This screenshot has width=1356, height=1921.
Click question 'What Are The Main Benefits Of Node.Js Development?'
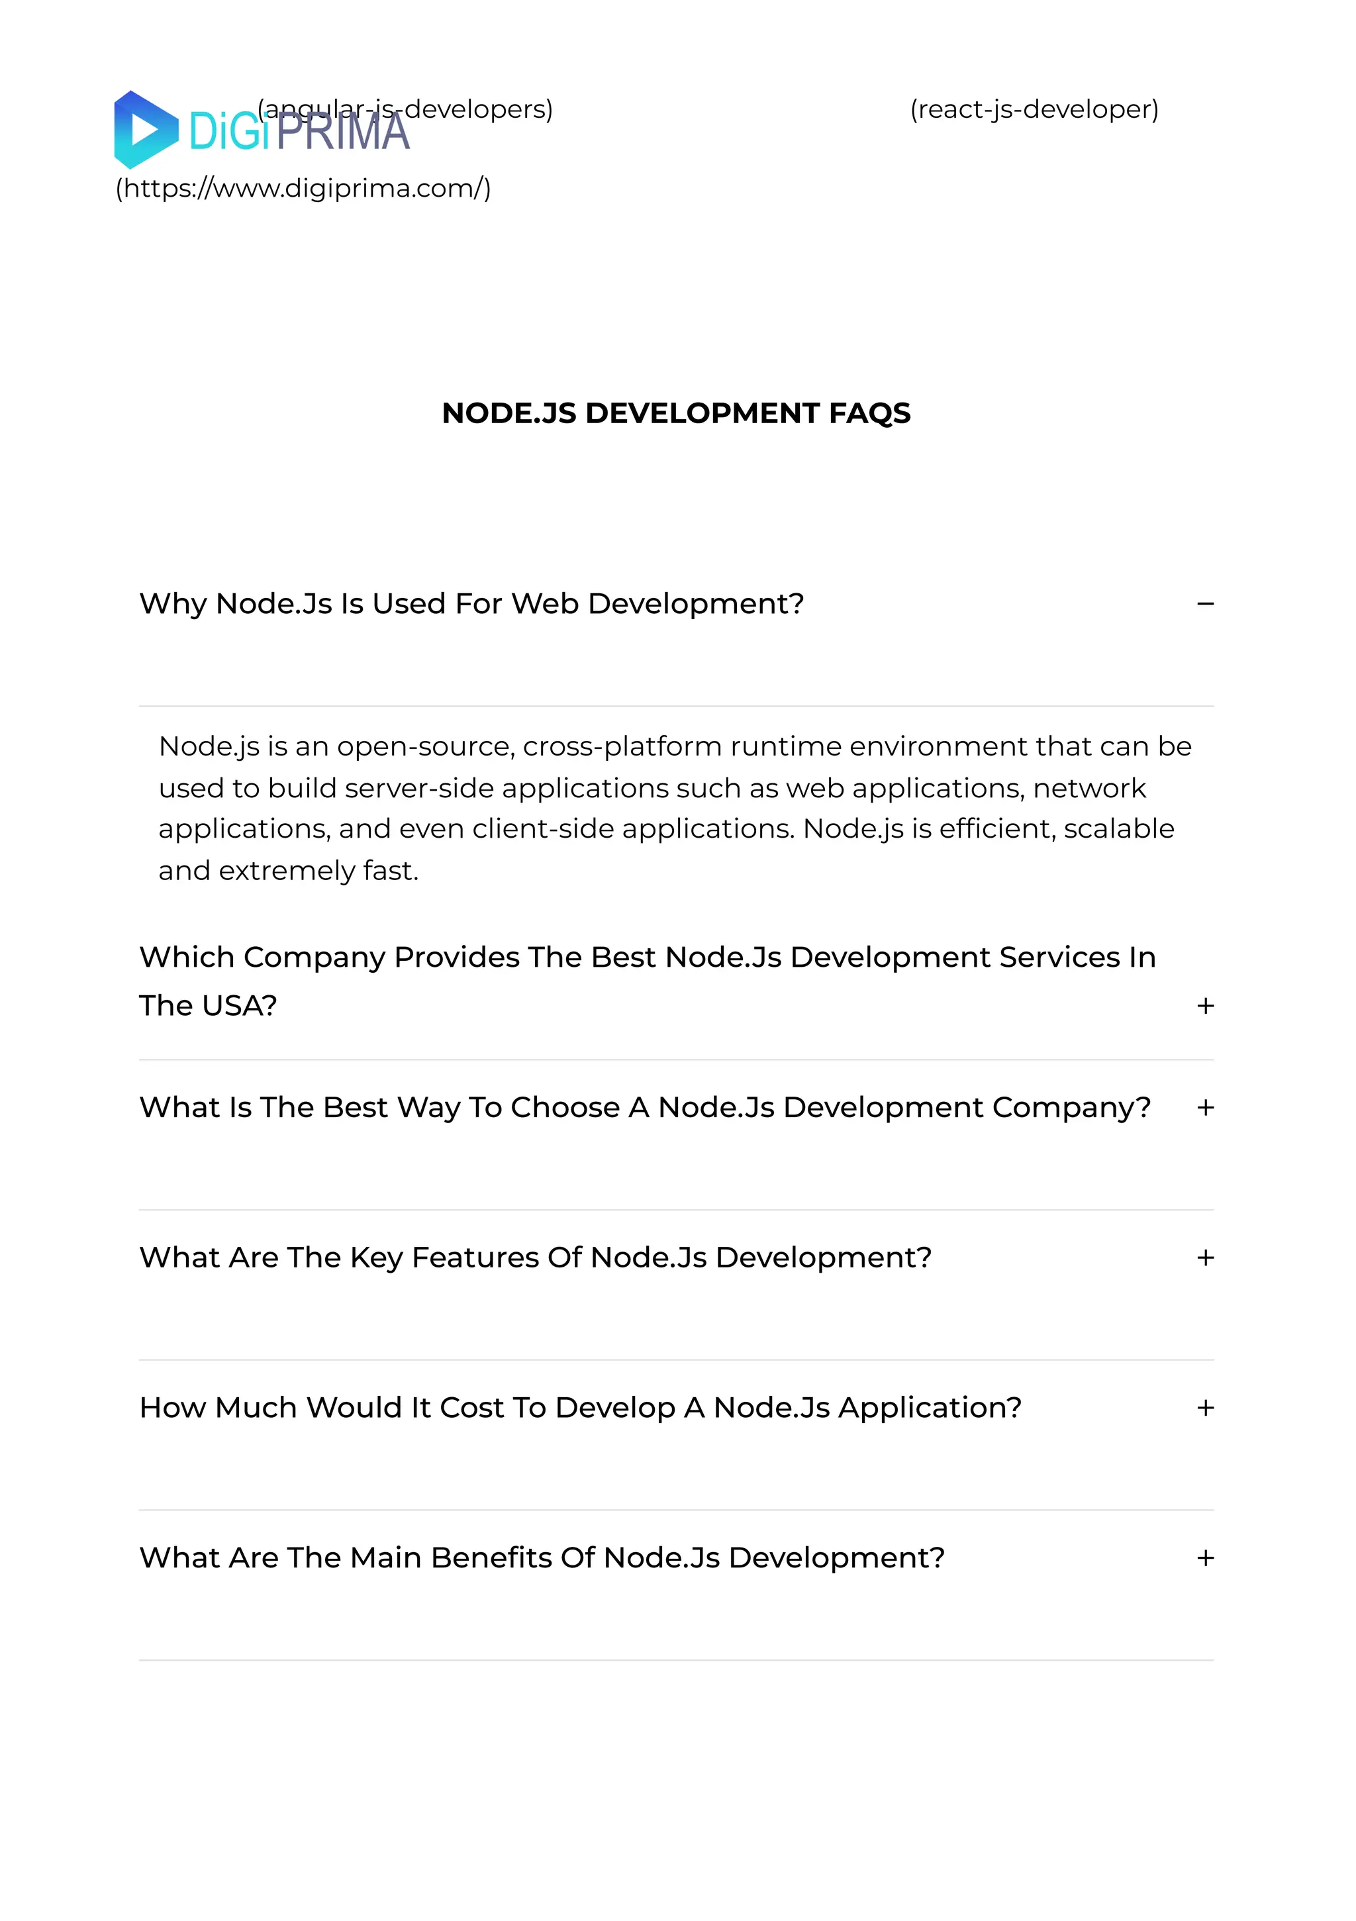542,1558
